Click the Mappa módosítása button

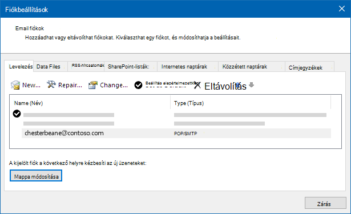[36, 176]
